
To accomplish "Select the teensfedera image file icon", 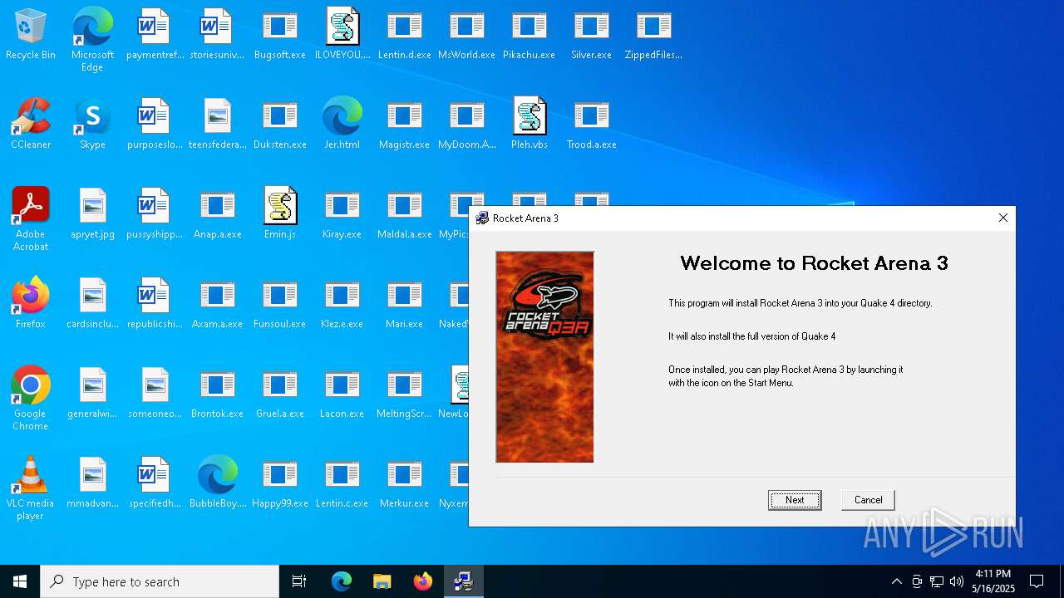I will (217, 124).
